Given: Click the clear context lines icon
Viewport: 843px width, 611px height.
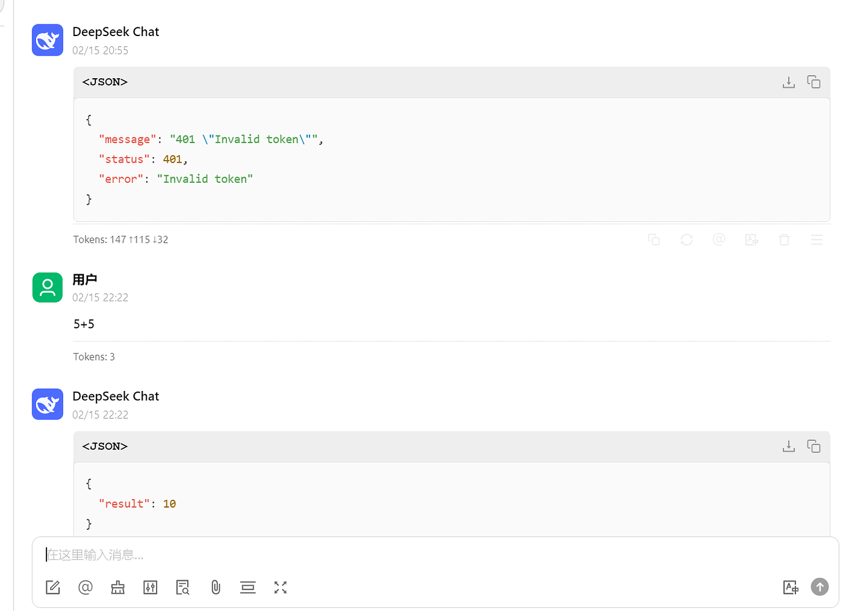Looking at the screenshot, I should (248, 587).
